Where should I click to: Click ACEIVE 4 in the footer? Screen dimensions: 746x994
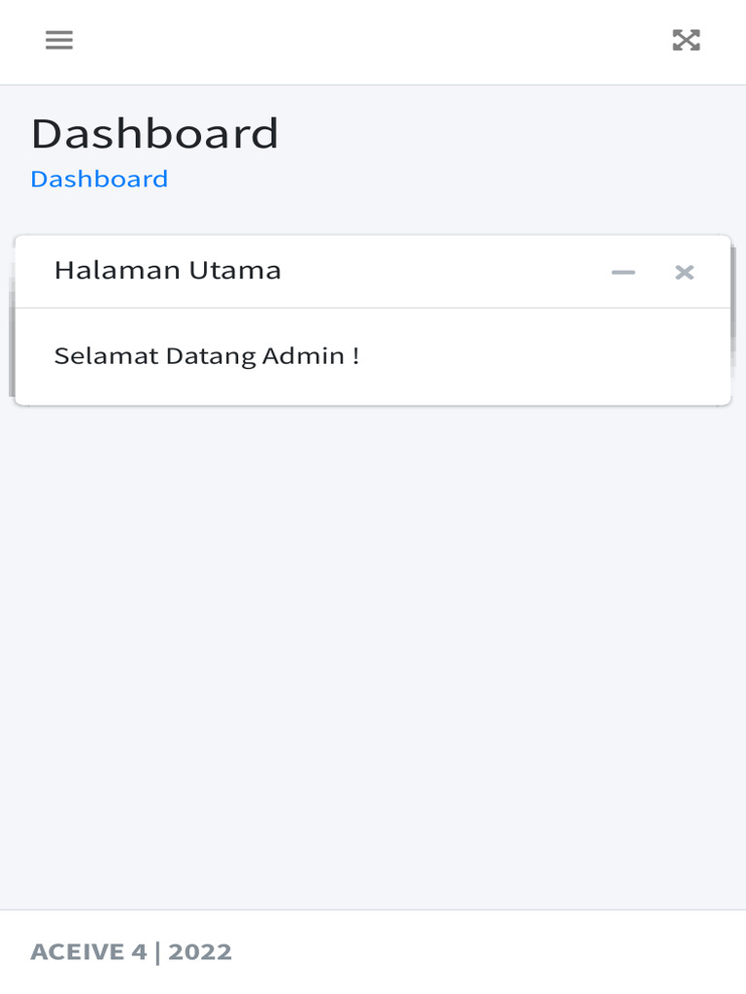point(87,952)
